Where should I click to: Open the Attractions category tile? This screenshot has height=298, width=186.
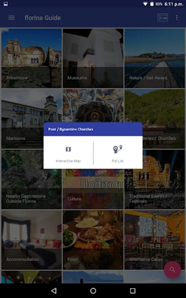pos(31,58)
